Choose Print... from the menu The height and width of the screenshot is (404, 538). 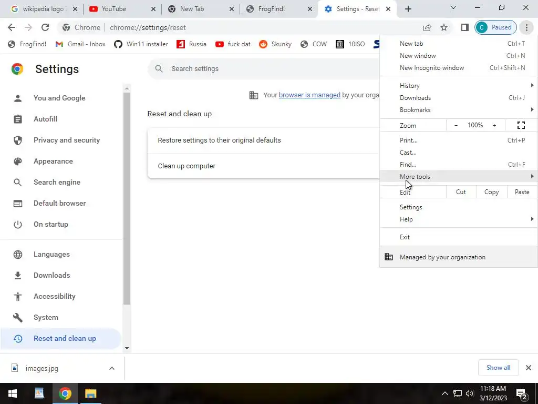coord(459,140)
